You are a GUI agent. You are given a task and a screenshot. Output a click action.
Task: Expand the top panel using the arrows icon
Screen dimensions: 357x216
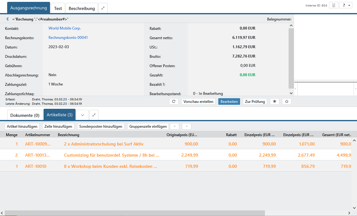point(103,8)
